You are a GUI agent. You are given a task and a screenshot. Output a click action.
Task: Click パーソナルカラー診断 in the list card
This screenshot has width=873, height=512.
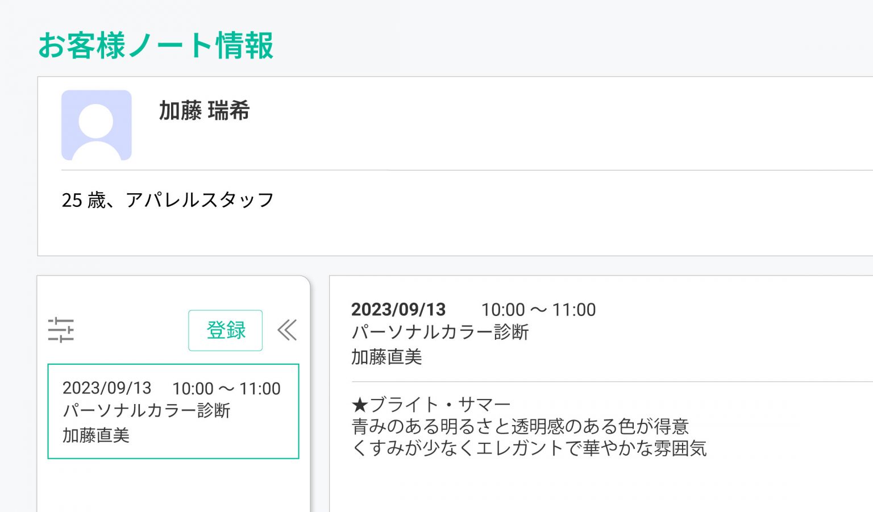click(147, 410)
